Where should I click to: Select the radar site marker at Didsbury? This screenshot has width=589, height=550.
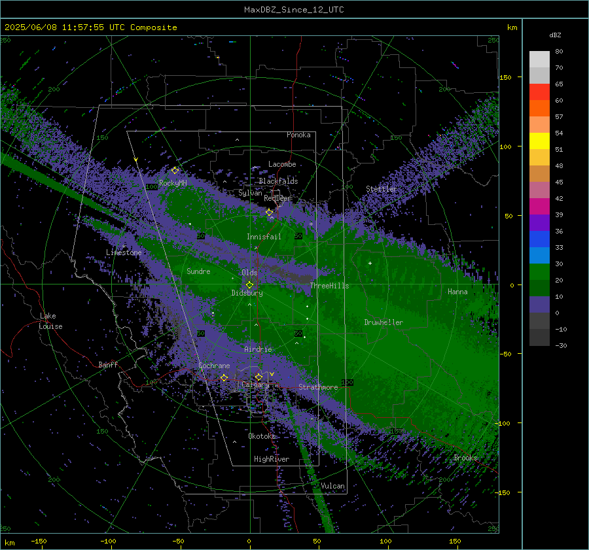click(249, 285)
